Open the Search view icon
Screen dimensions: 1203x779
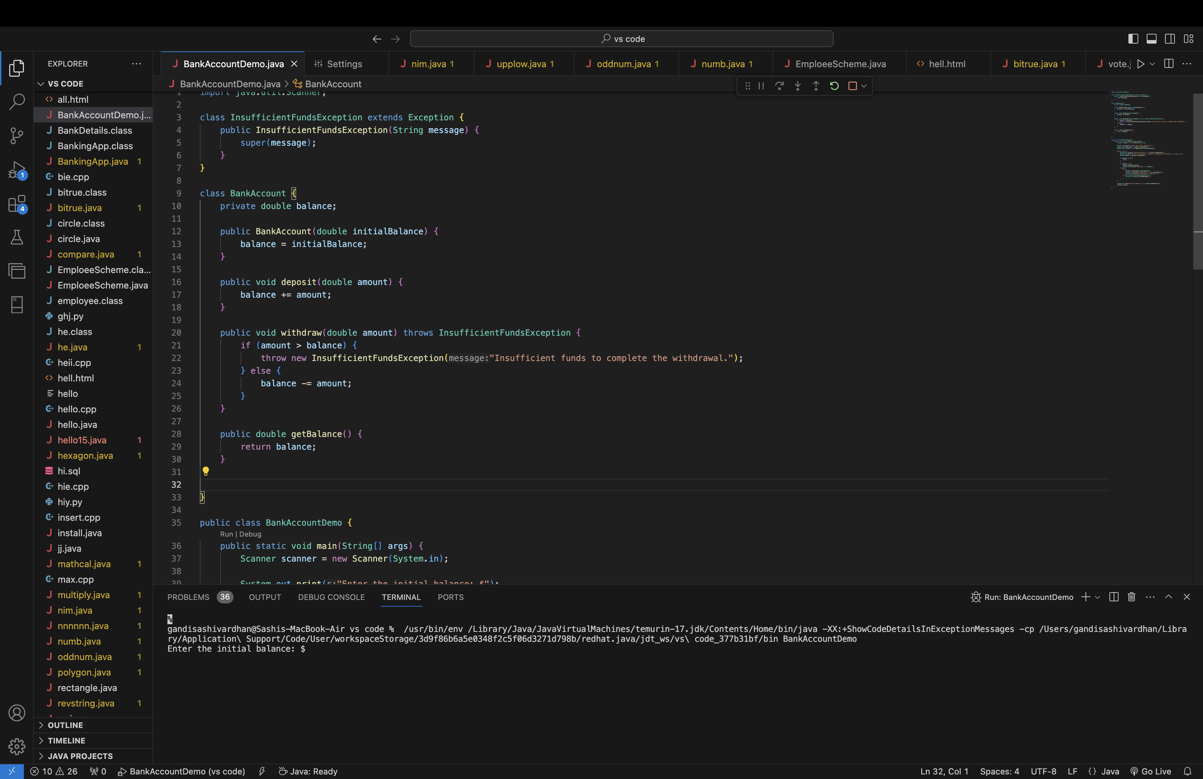coord(17,102)
